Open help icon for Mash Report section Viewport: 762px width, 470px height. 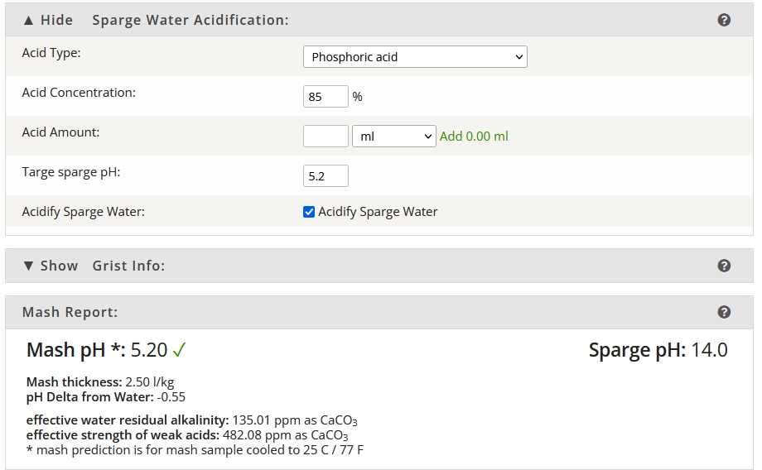724,312
